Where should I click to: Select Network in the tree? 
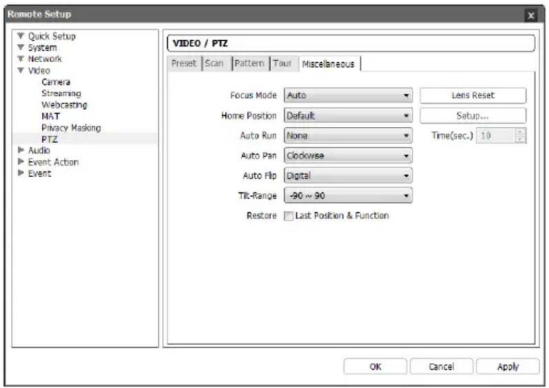click(x=45, y=59)
